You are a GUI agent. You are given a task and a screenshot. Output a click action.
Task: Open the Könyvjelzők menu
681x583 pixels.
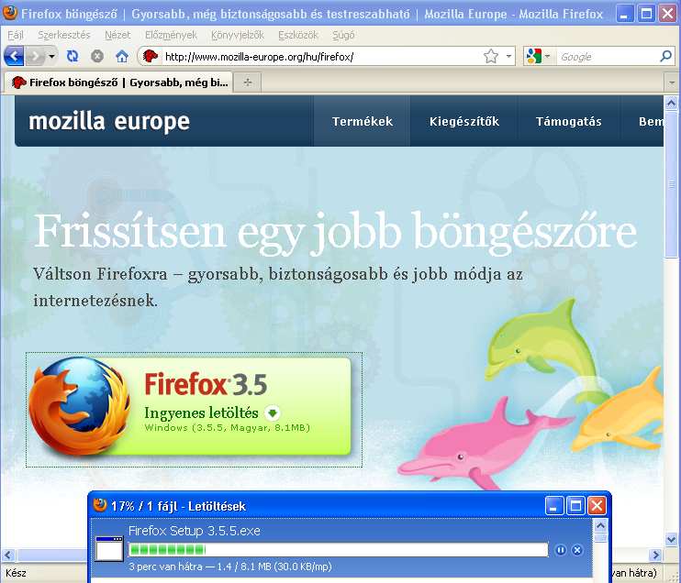(237, 35)
